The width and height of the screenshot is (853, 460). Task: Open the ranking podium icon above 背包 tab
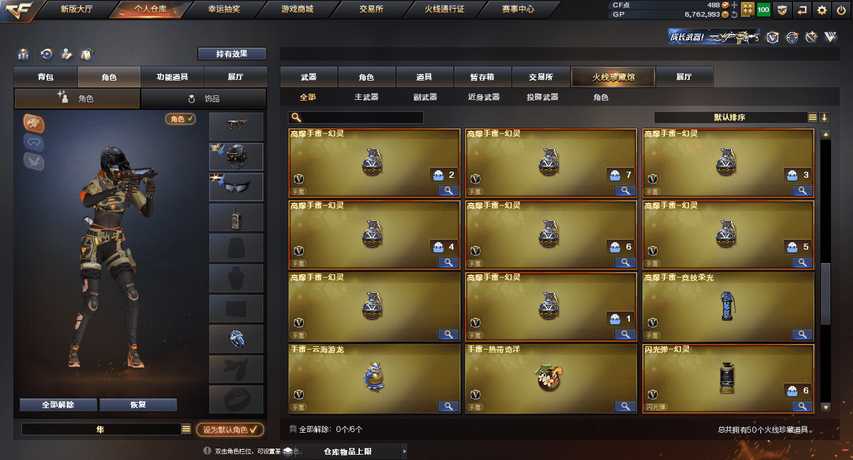point(23,54)
